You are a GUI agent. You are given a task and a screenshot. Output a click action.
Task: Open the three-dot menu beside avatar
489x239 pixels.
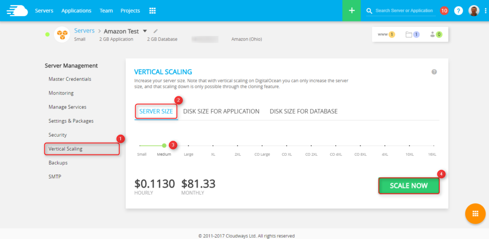[x=485, y=11]
